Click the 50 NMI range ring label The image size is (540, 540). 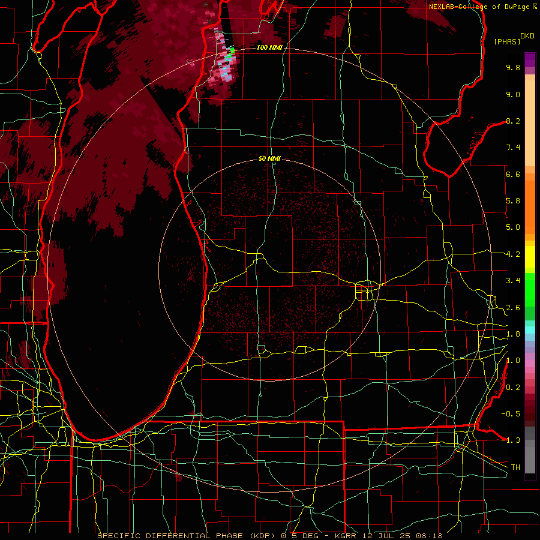tap(269, 158)
